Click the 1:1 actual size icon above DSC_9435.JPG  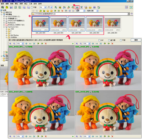(97, 44)
